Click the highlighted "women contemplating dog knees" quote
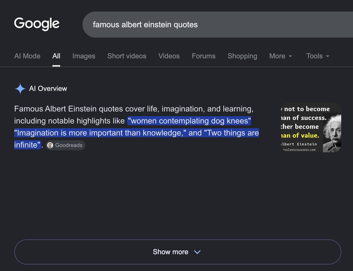The width and height of the screenshot is (353, 271). [x=189, y=121]
